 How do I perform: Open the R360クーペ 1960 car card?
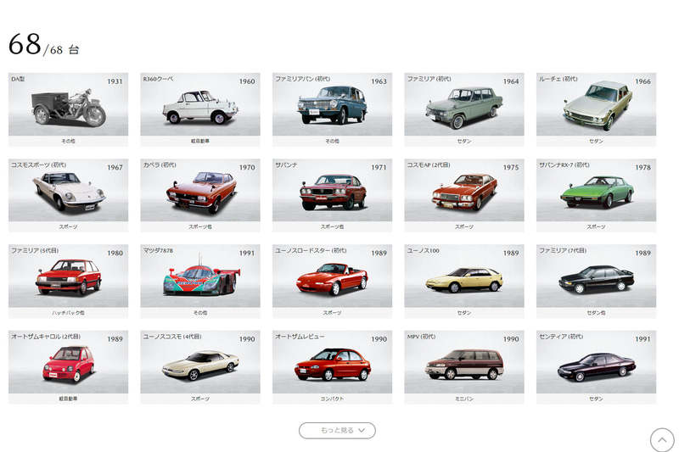pos(200,109)
